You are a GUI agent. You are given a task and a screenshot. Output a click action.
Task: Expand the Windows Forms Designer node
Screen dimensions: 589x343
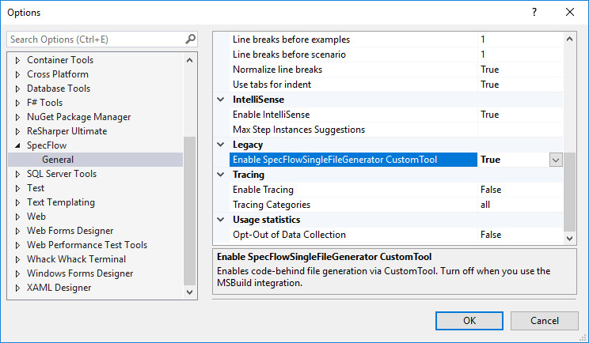(17, 273)
